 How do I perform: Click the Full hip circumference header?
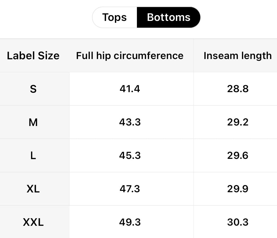(x=130, y=56)
